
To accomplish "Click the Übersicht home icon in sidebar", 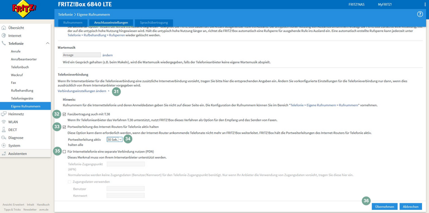I will (x=4, y=28).
